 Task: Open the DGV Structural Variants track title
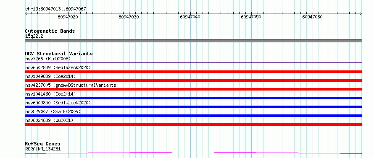[x=59, y=54]
